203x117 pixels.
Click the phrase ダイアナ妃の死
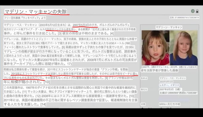pos(47,88)
